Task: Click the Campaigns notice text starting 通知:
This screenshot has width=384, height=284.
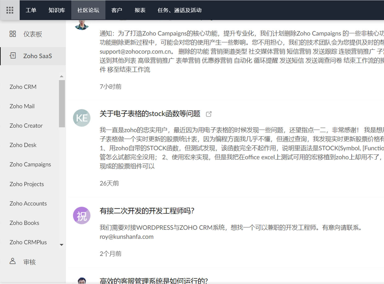Action: [242, 51]
